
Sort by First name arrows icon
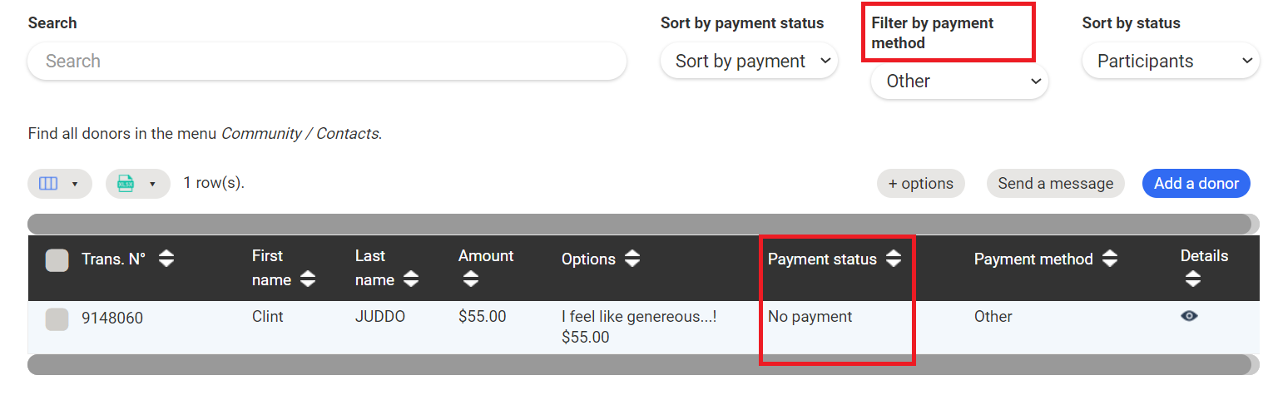(x=308, y=279)
